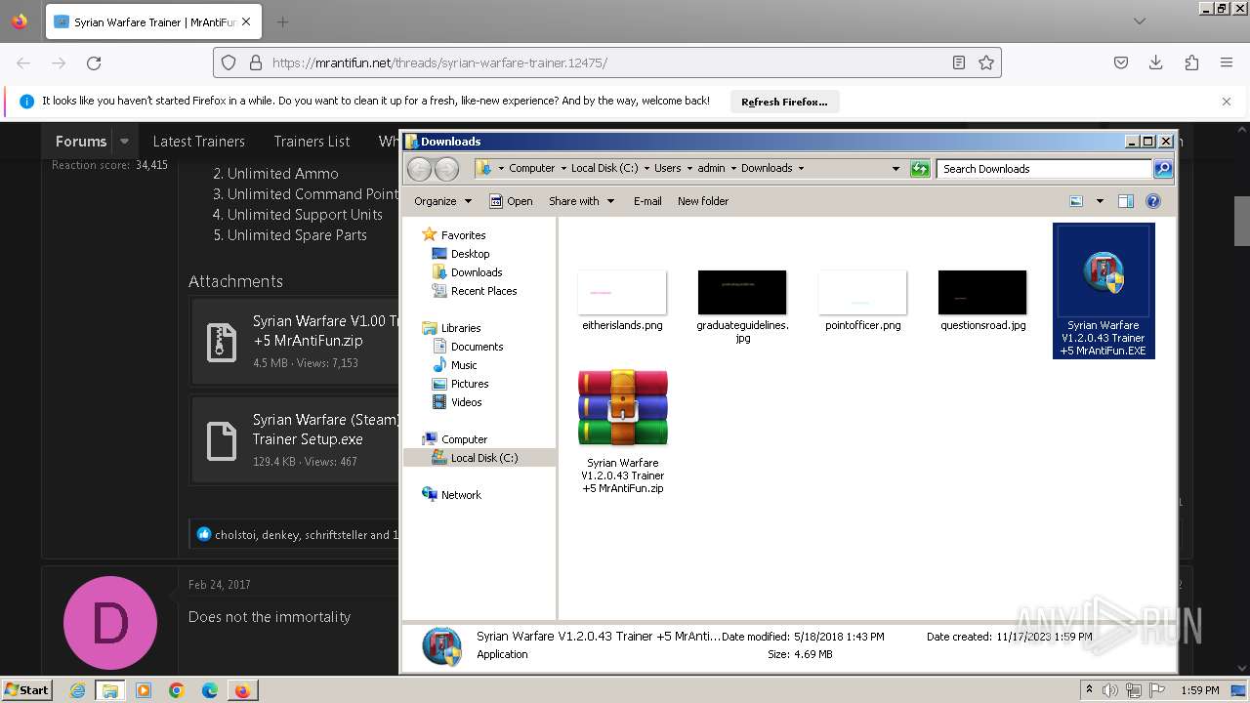Select Syrian Warfare Trainer .EXE file icon
The height and width of the screenshot is (703, 1250).
point(1104,291)
